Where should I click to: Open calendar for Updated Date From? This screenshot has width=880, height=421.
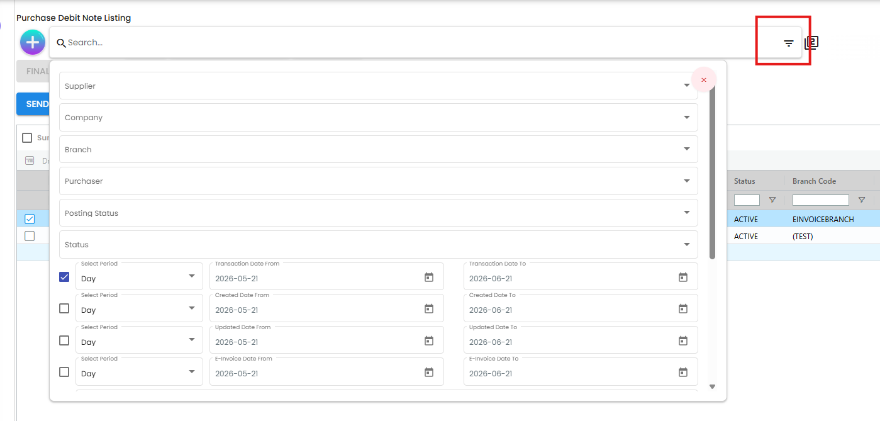coord(429,341)
